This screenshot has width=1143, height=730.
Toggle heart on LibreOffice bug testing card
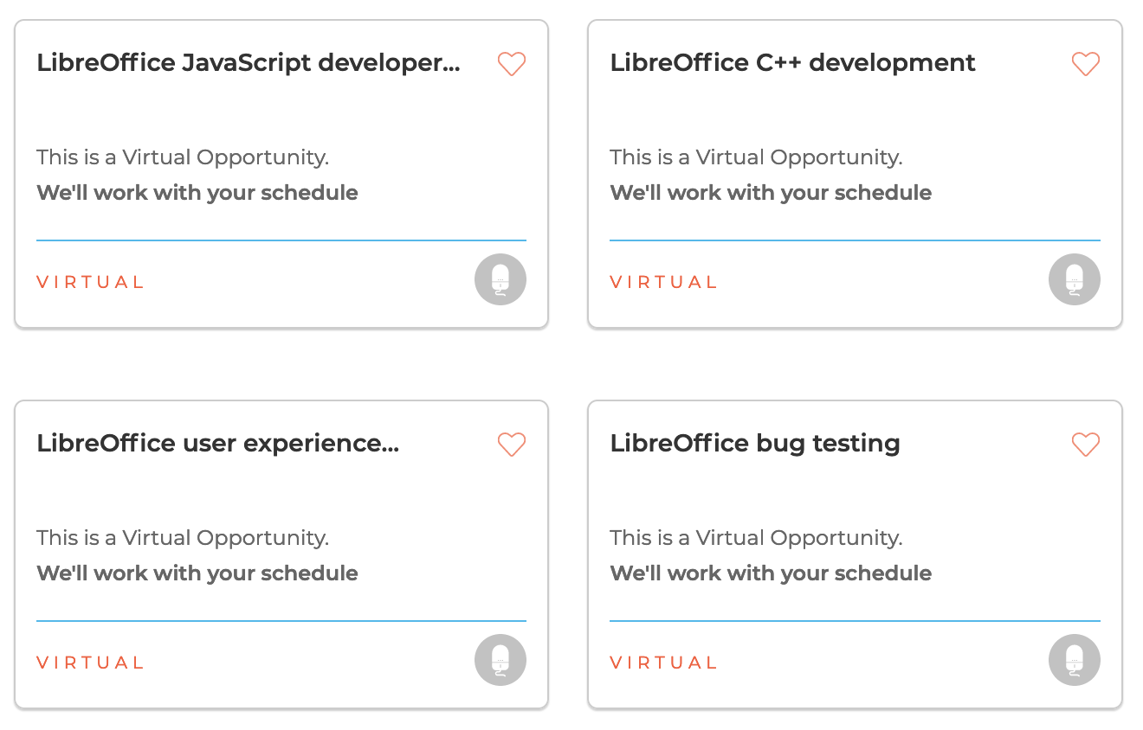pyautogui.click(x=1085, y=445)
